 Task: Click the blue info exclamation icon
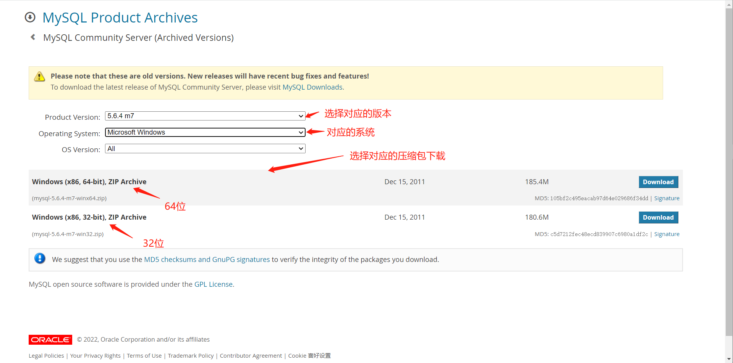(40, 259)
